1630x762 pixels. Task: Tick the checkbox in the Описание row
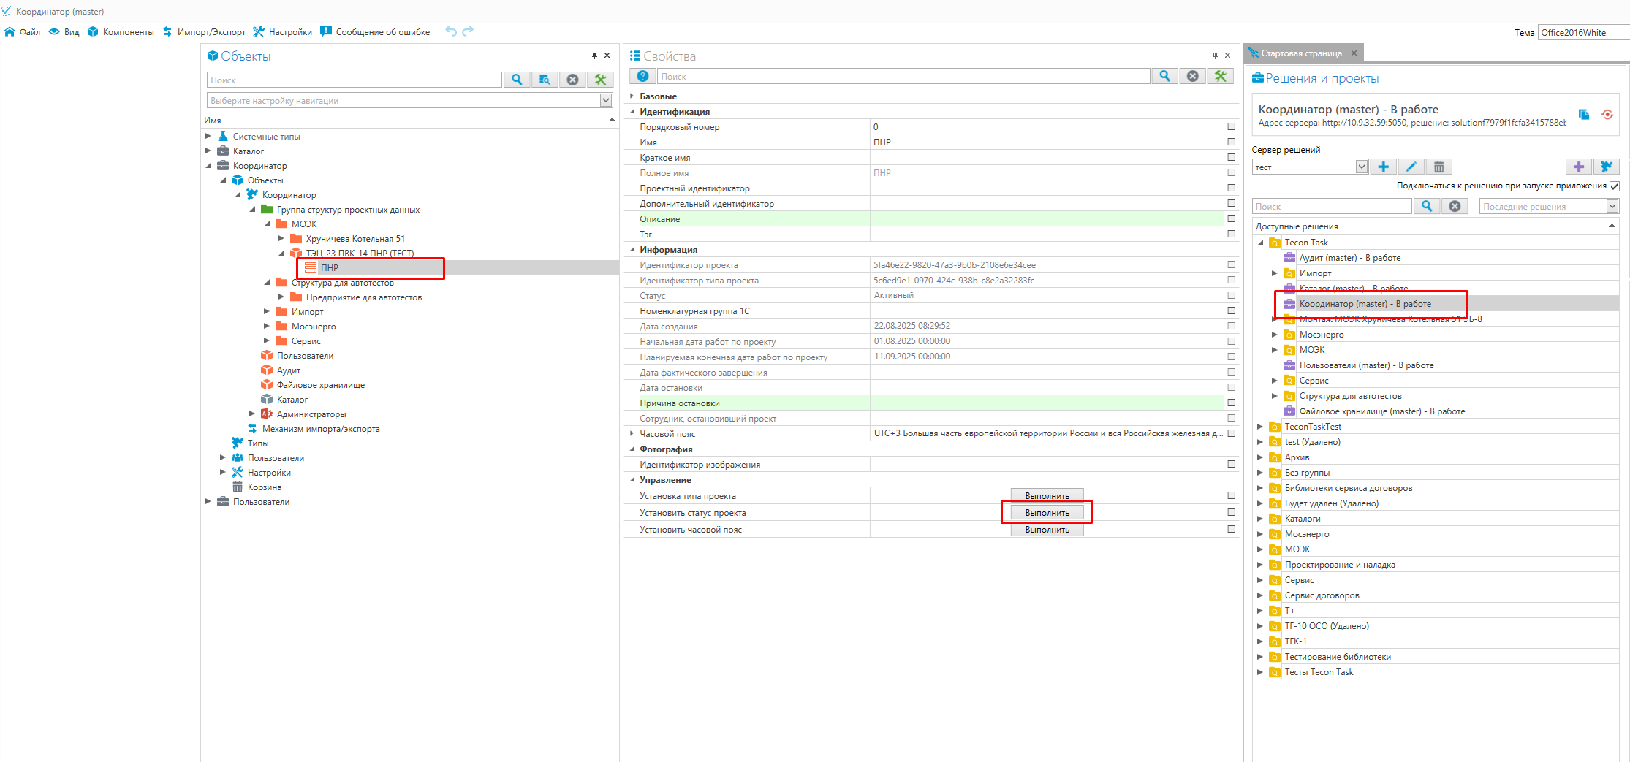[1232, 219]
